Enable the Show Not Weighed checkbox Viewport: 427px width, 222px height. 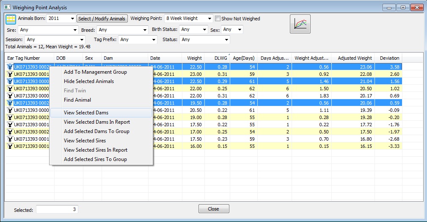[x=218, y=19]
